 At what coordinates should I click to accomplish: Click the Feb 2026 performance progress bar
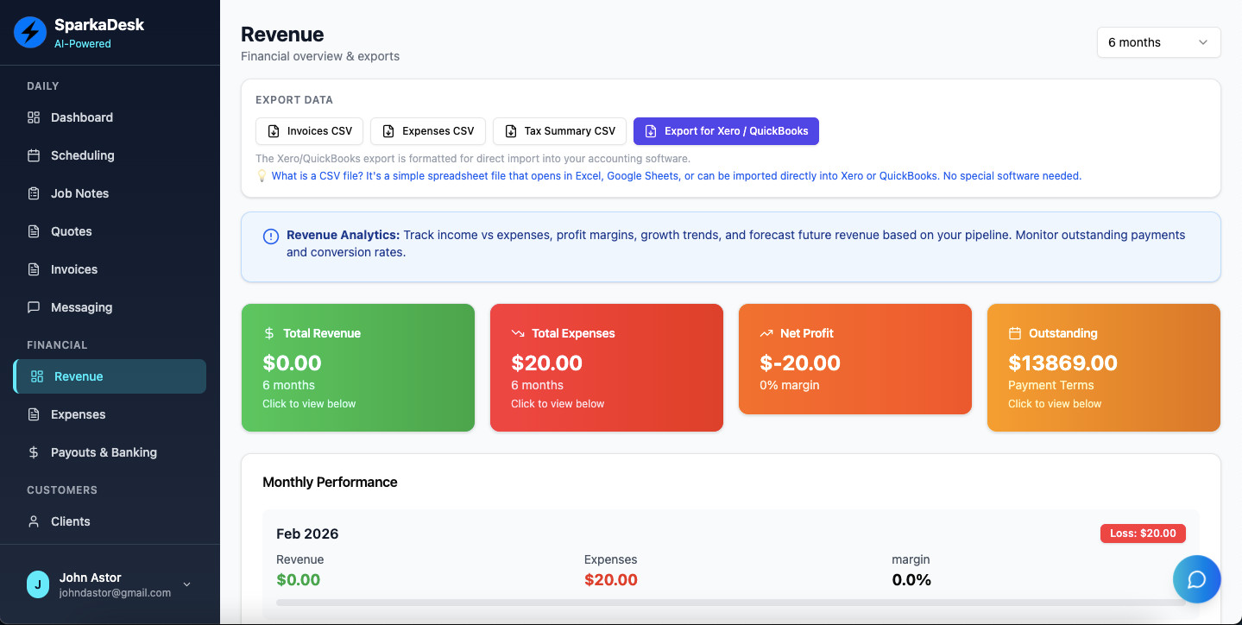(731, 603)
